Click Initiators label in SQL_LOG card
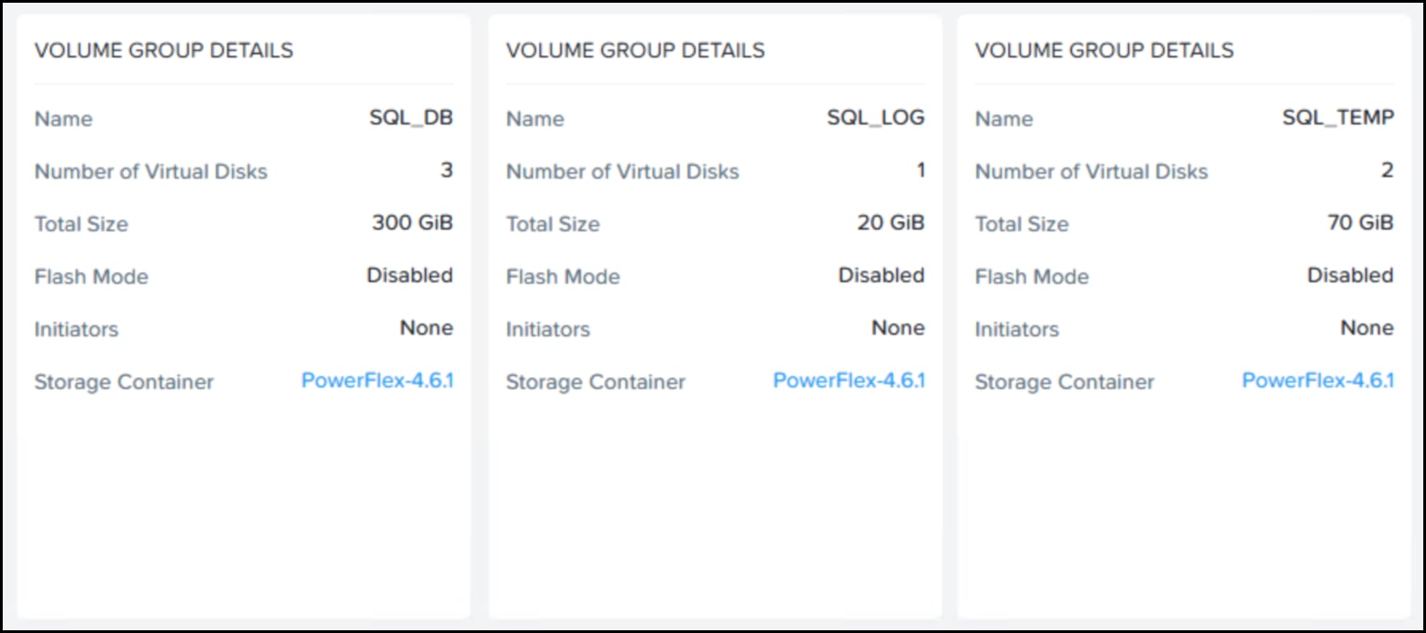Screen dimensions: 1426x633 548,329
